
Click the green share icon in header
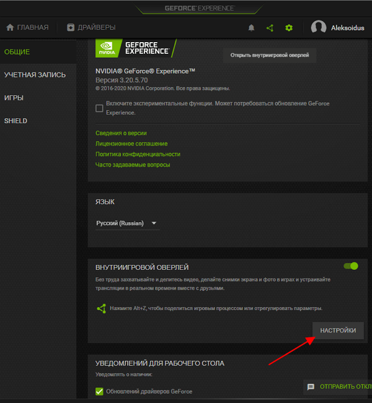(270, 28)
